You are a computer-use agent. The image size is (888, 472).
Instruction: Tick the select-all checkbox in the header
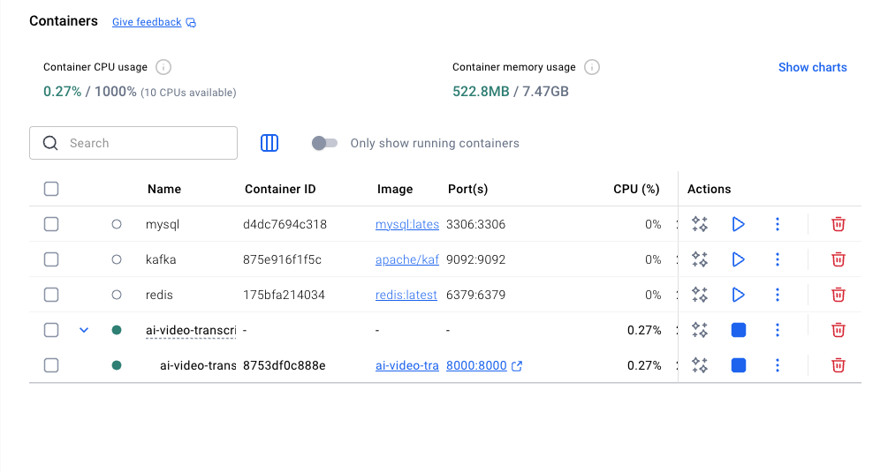pyautogui.click(x=51, y=189)
